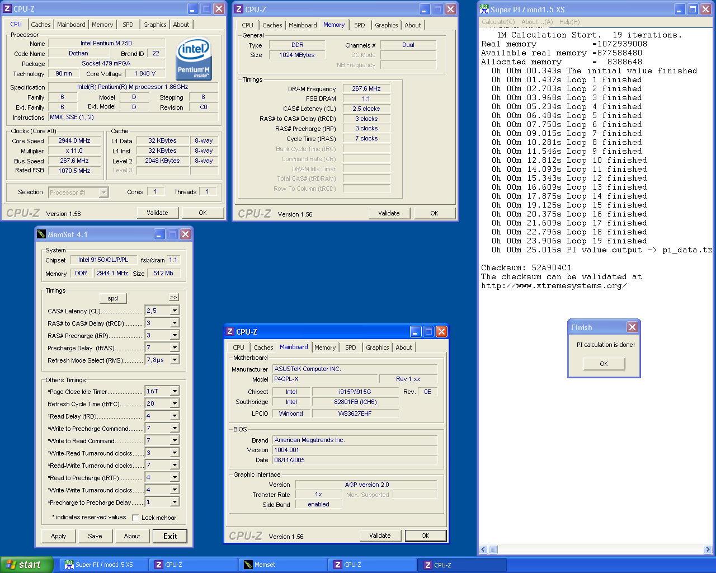The image size is (716, 573).
Task: Click Checksum: 52A904C1 line
Action: (x=526, y=267)
